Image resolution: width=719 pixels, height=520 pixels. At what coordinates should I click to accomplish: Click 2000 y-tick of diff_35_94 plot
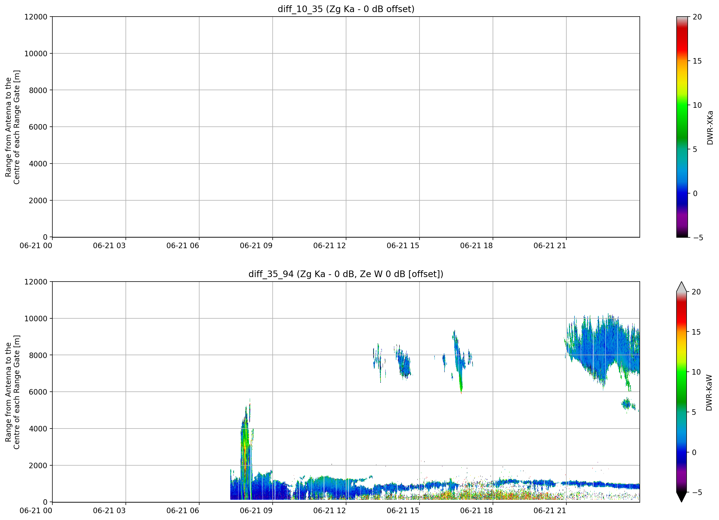[x=38, y=466]
